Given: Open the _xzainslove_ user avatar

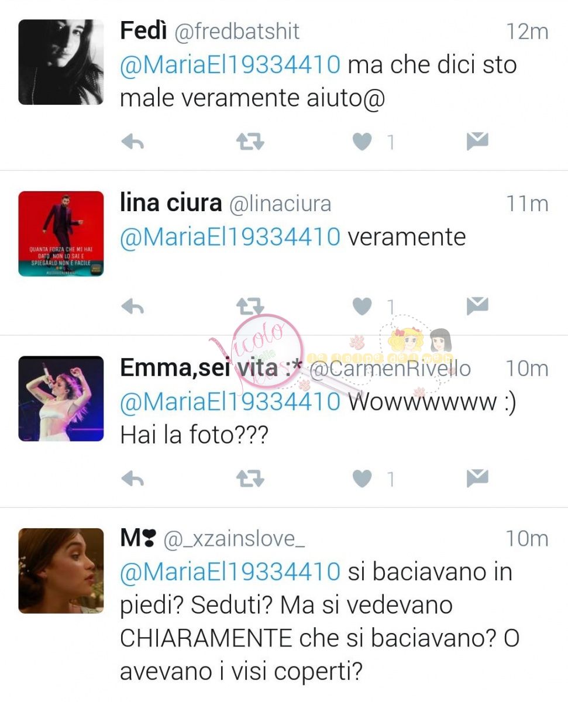Looking at the screenshot, I should (x=61, y=570).
